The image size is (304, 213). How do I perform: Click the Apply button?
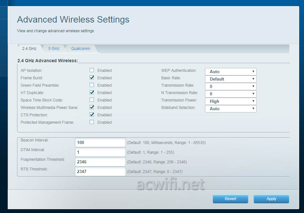tap(271, 199)
